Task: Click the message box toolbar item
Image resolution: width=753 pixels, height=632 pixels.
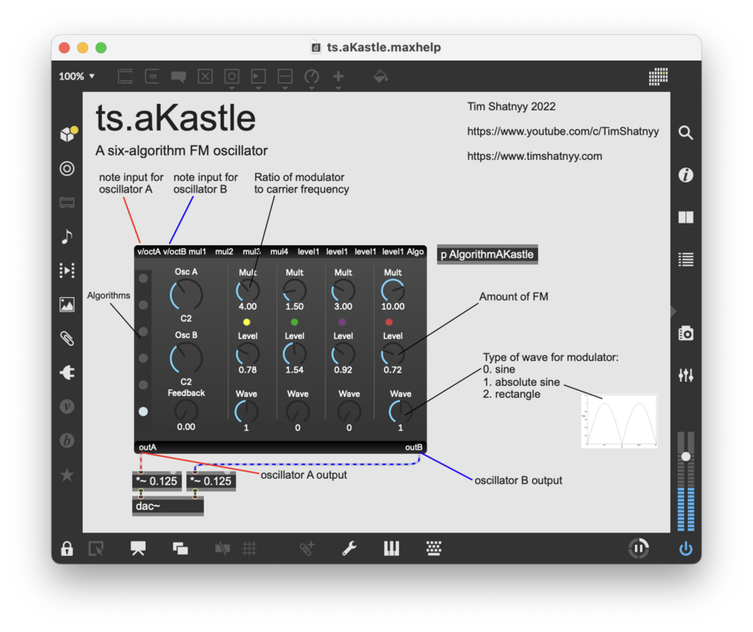Action: pos(151,76)
